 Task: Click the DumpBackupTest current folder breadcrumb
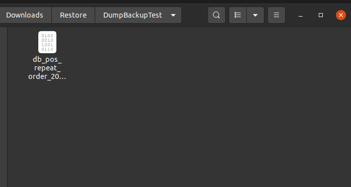[x=132, y=15]
